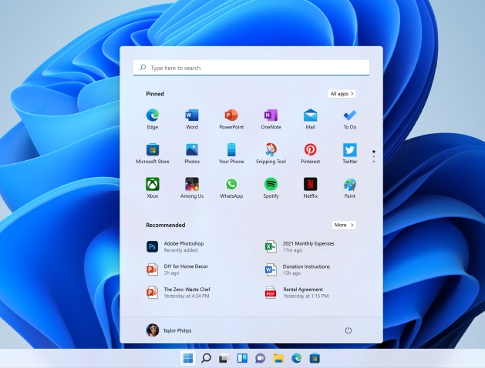Open the Edge pinned app
This screenshot has height=368, width=485.
tap(152, 115)
